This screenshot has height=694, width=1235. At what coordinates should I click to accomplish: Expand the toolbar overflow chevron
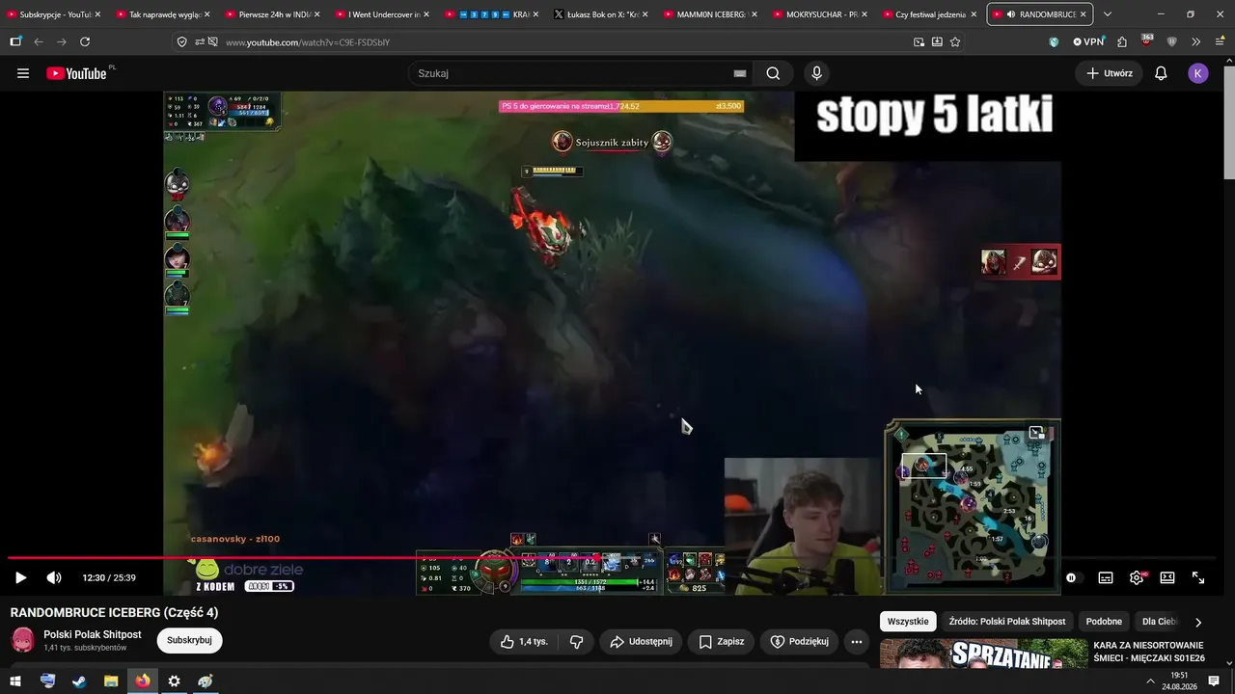click(1196, 42)
